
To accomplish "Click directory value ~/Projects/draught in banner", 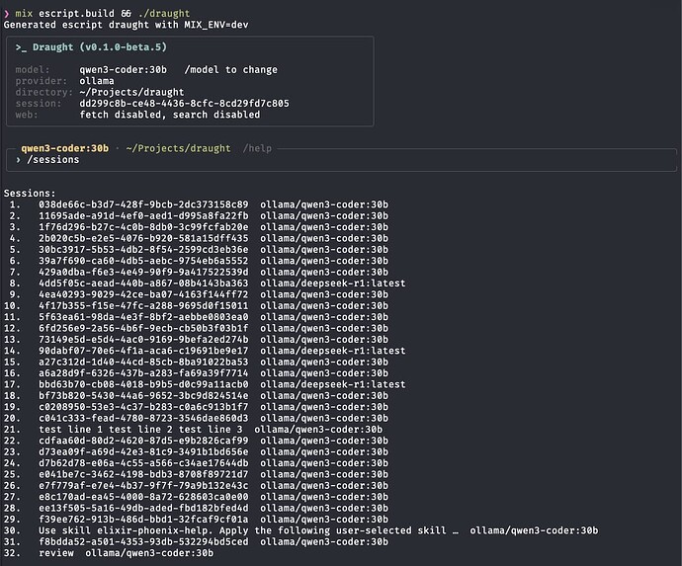I will [131, 92].
